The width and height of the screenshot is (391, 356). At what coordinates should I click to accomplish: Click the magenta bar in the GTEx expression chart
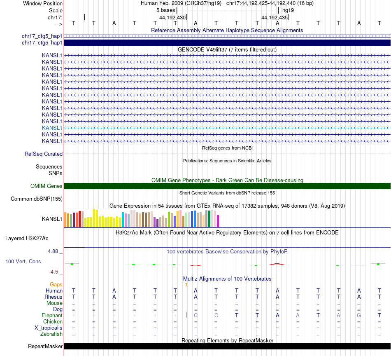(x=218, y=221)
